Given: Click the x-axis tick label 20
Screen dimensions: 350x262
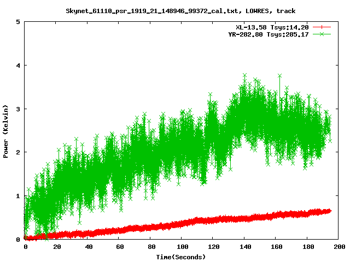Looking at the screenshot, I should tap(56, 247).
